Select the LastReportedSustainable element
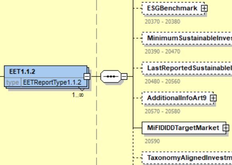 pyautogui.click(x=187, y=68)
